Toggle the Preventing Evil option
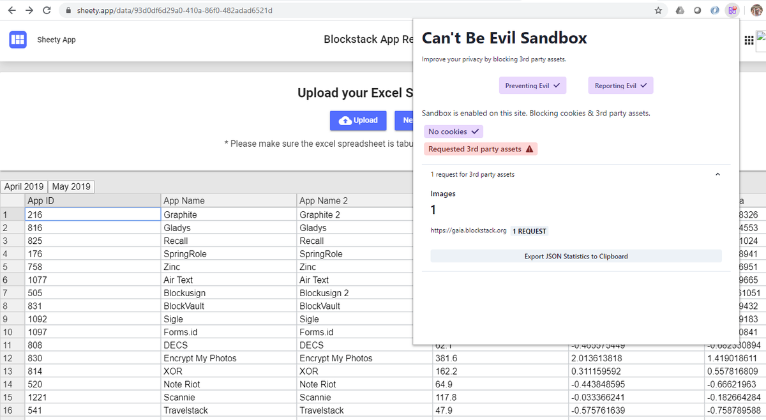Viewport: 766px width, 420px height. click(532, 86)
